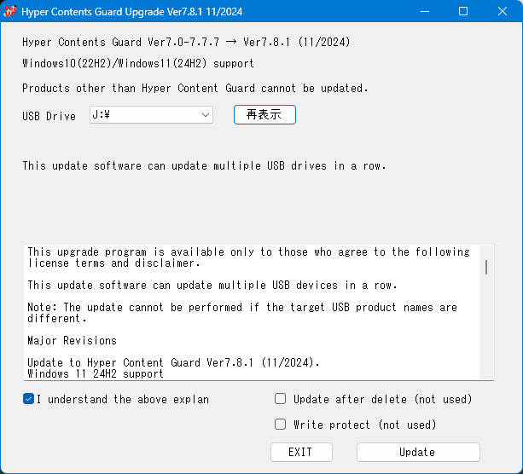Close the Hyper Contents Guard Upgrade window
523x474 pixels.
[x=503, y=11]
